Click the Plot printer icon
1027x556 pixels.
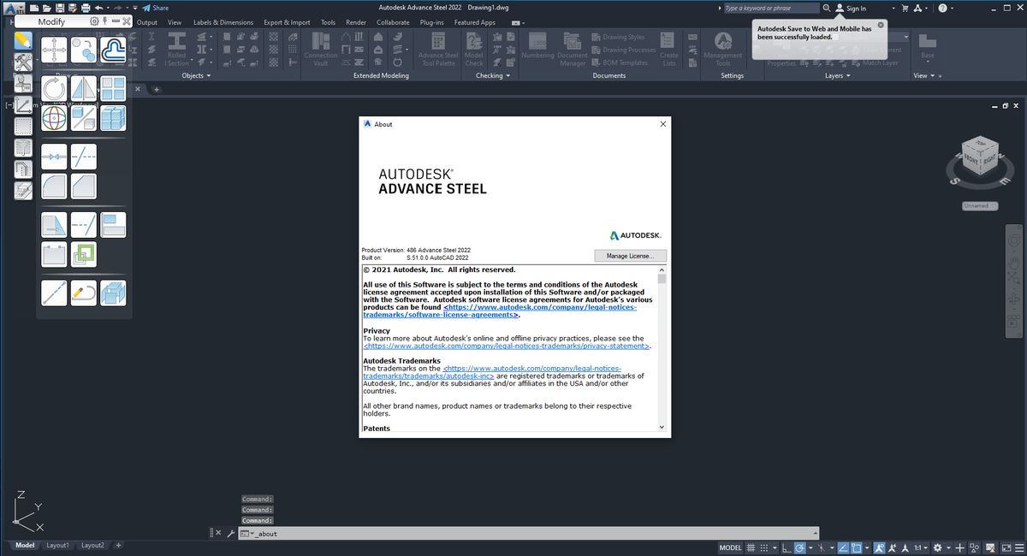(85, 8)
